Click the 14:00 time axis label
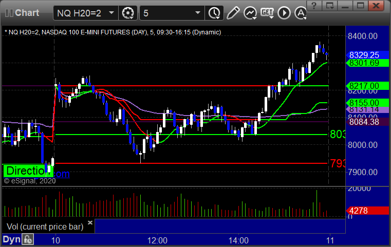The image size is (391, 247). click(238, 240)
